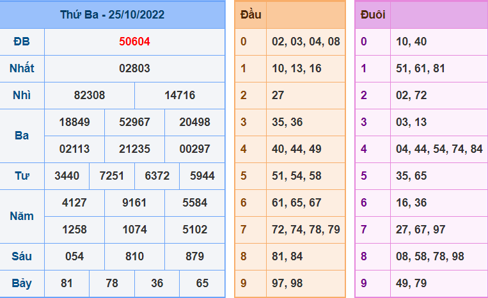Select Đầu values 40, 44, 49
The height and width of the screenshot is (298, 488).
pyautogui.click(x=297, y=149)
